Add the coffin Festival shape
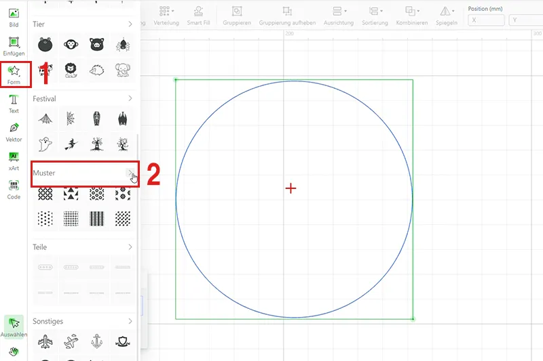Image resolution: width=543 pixels, height=361 pixels. [97, 119]
